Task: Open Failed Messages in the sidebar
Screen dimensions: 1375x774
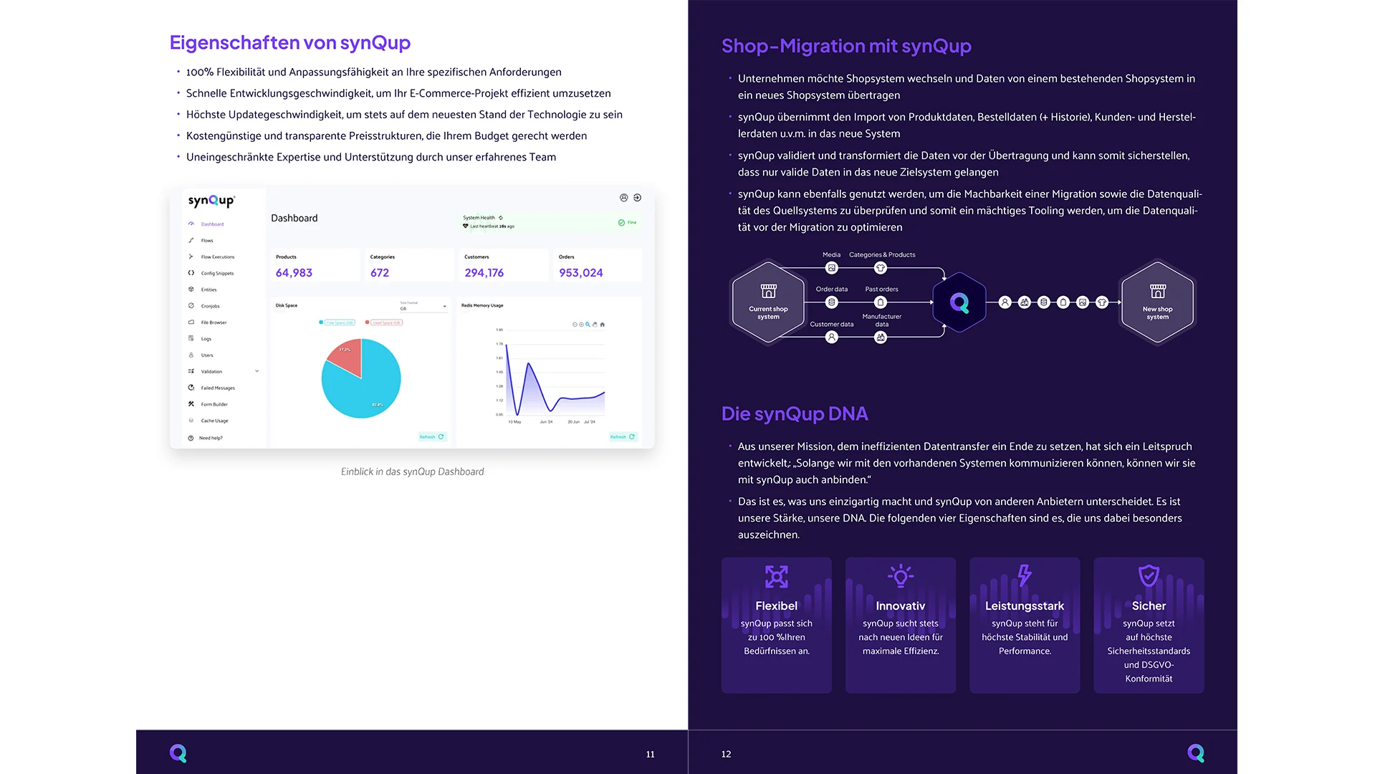Action: click(x=217, y=388)
